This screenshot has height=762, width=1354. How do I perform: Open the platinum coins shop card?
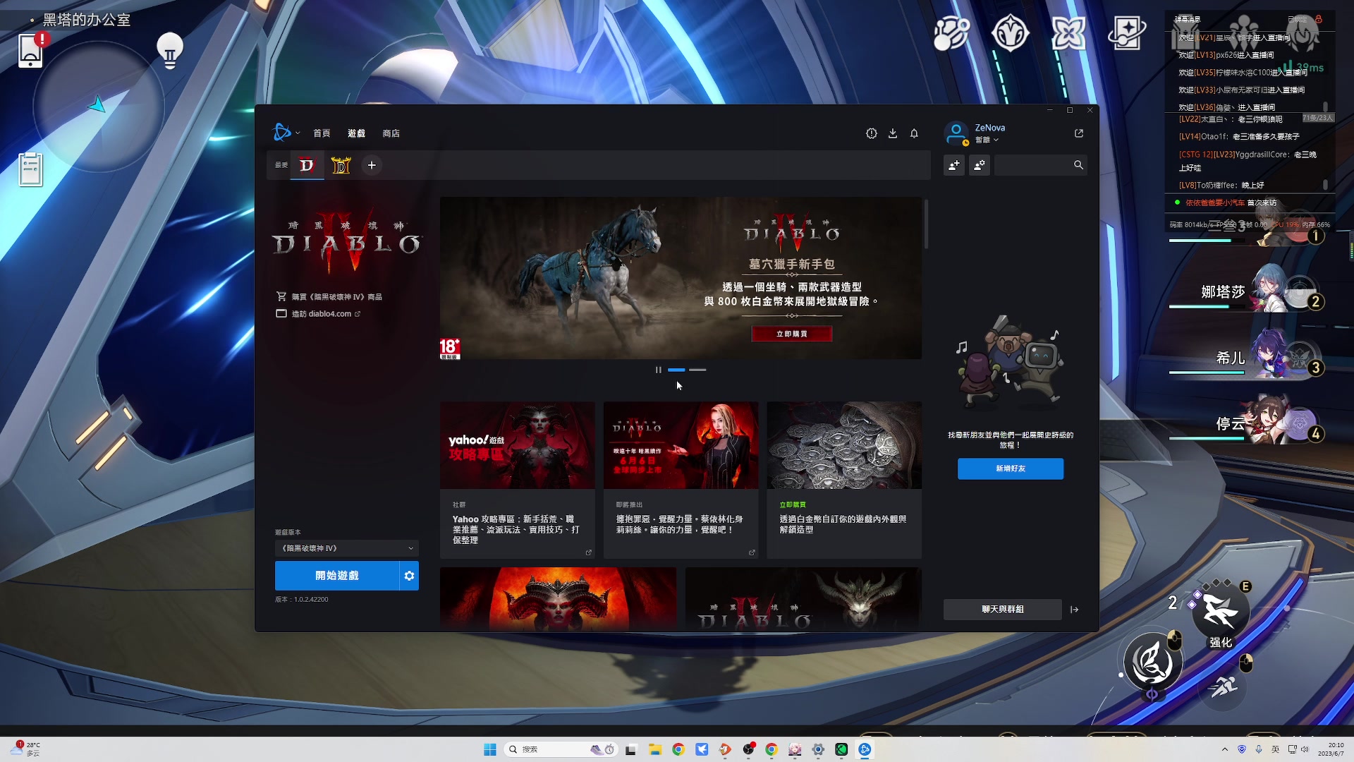tap(844, 480)
